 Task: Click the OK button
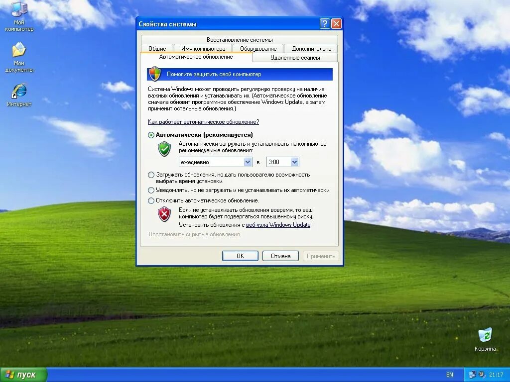pyautogui.click(x=240, y=256)
